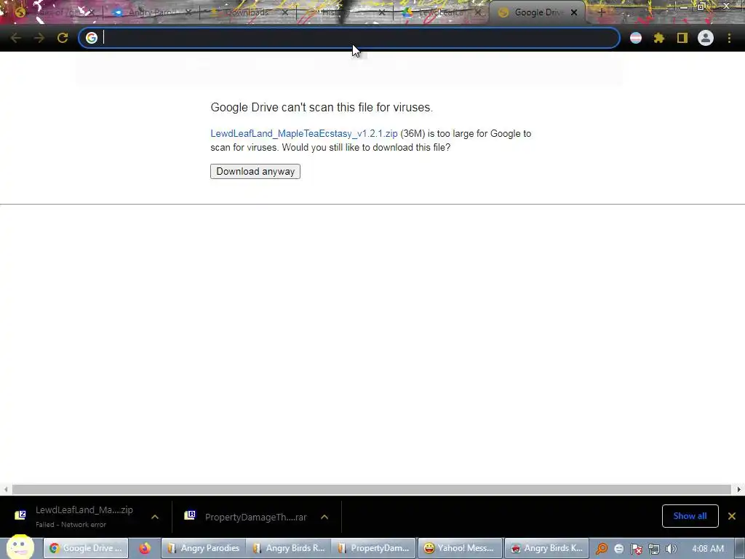Image resolution: width=745 pixels, height=559 pixels.
Task: Focus the browser address bar
Action: click(x=349, y=38)
